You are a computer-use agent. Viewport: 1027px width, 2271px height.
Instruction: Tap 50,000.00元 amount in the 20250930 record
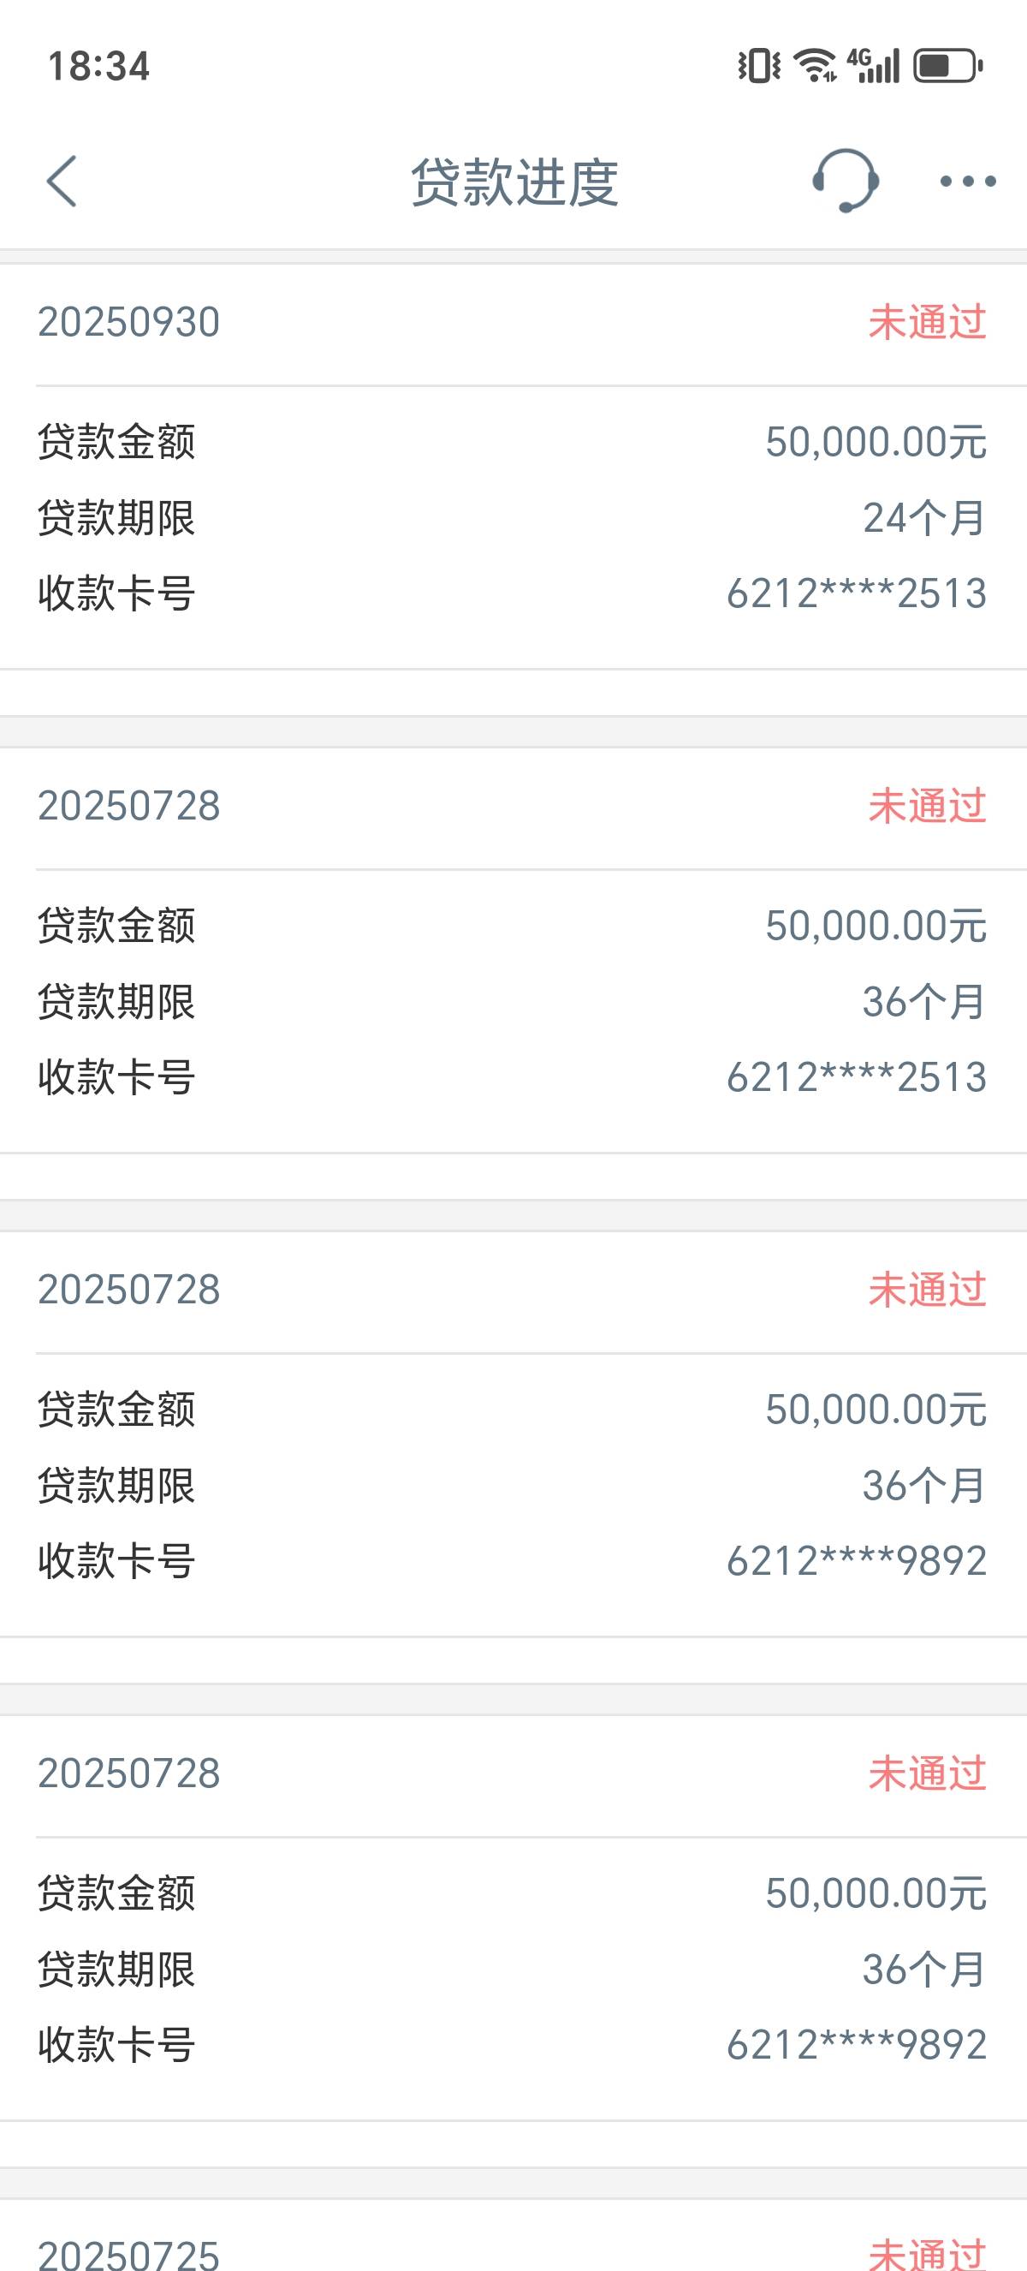coord(876,442)
